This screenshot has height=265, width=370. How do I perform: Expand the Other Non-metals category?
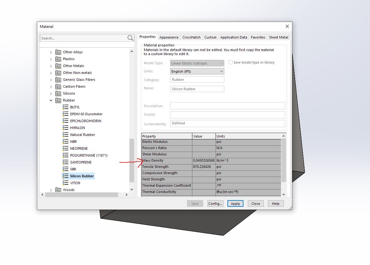[x=51, y=73]
